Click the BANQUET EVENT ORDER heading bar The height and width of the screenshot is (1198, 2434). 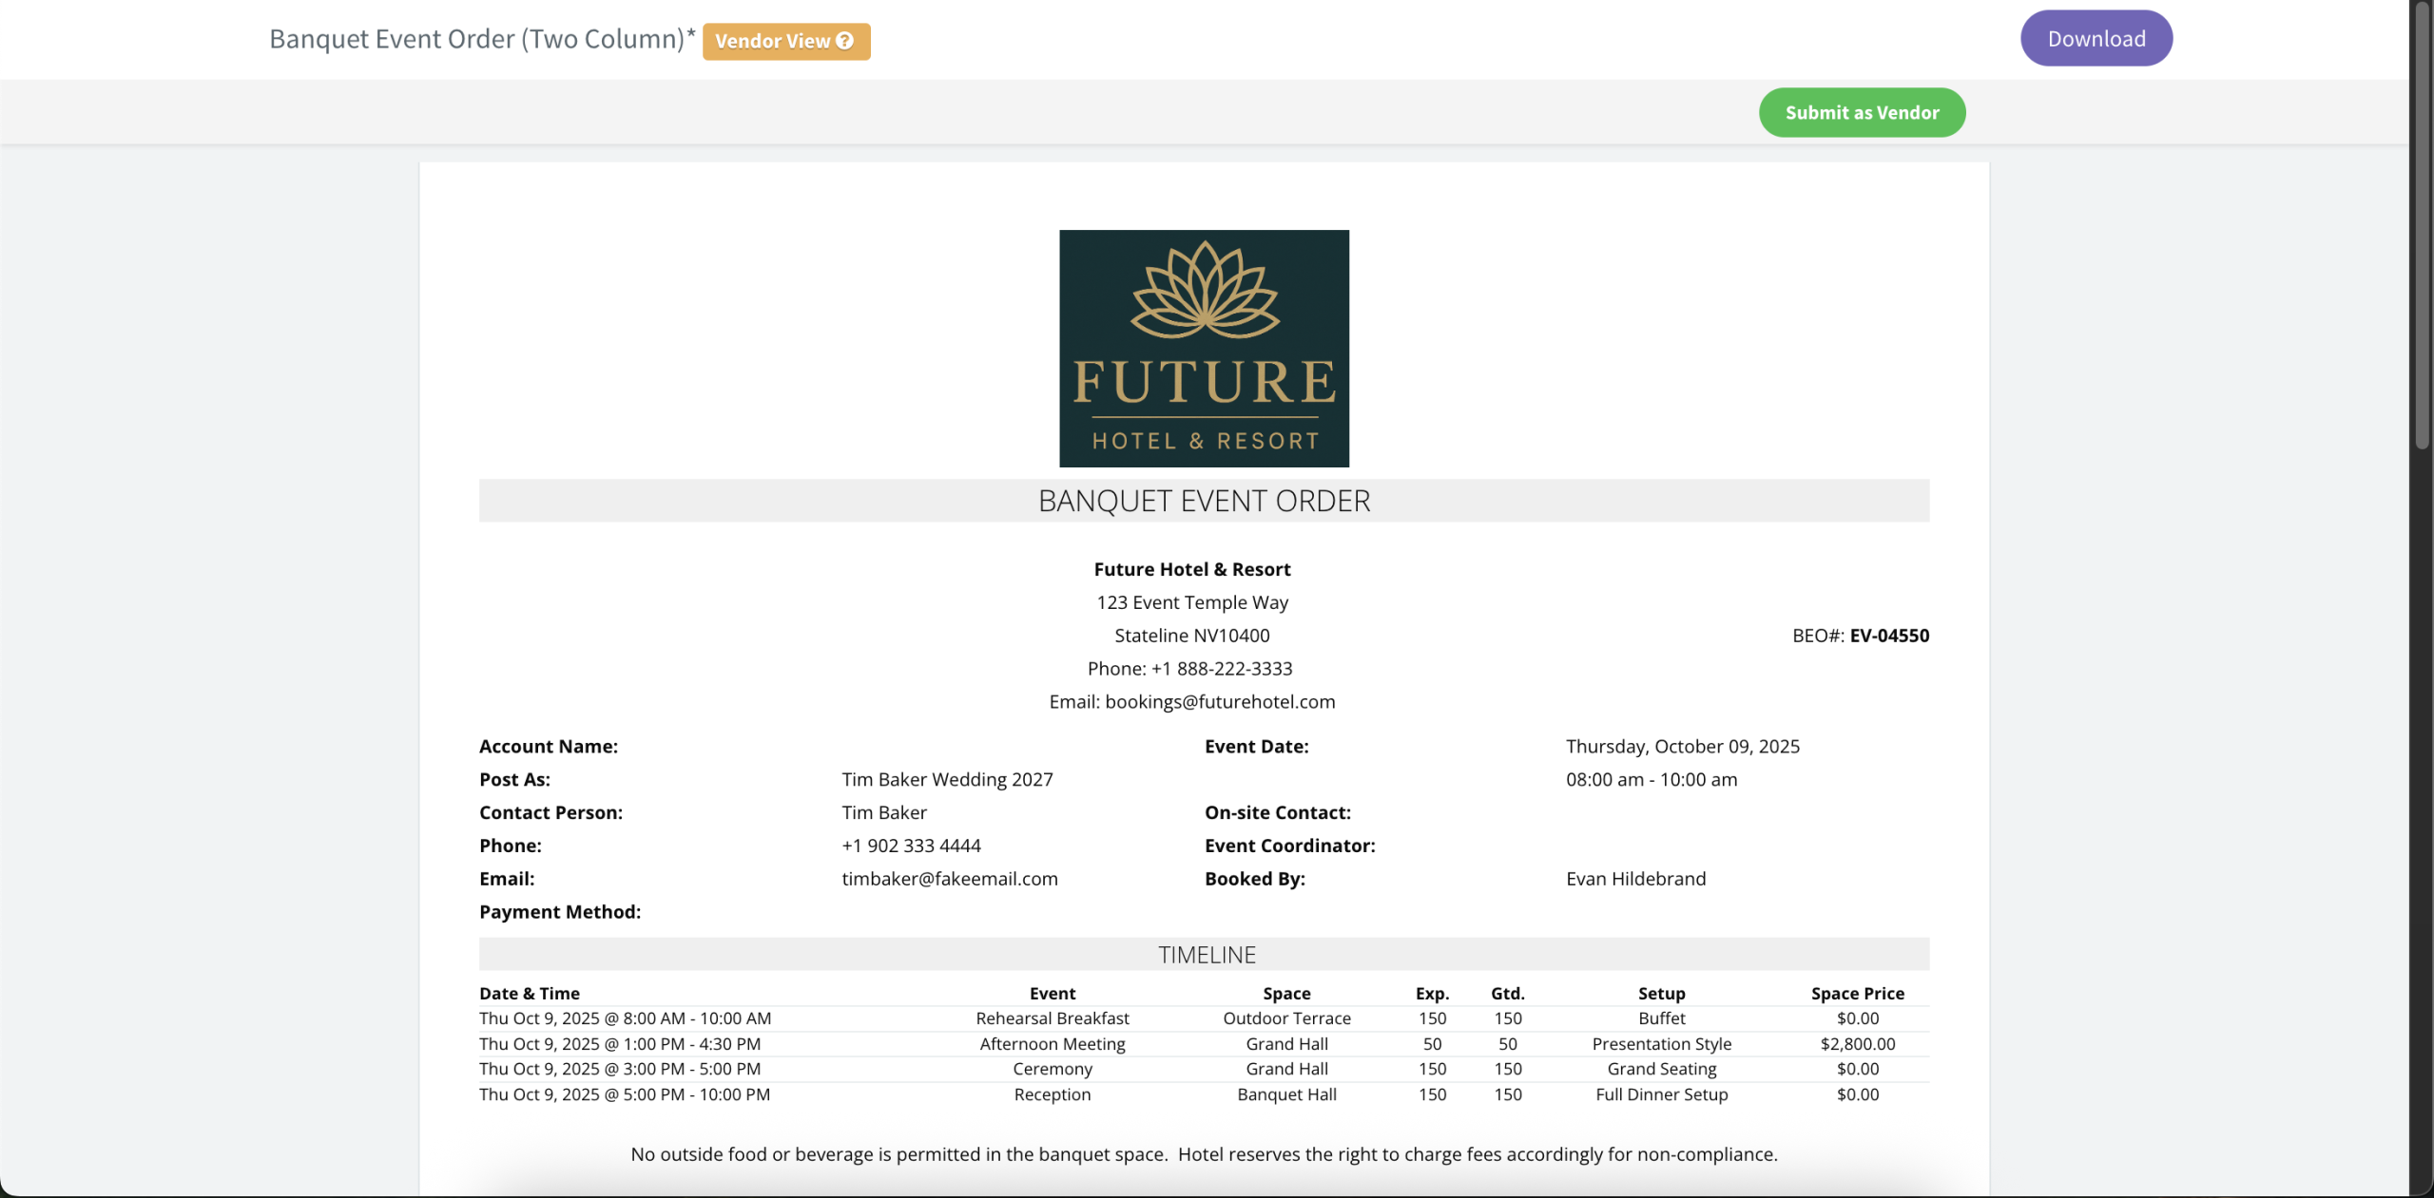coord(1204,501)
